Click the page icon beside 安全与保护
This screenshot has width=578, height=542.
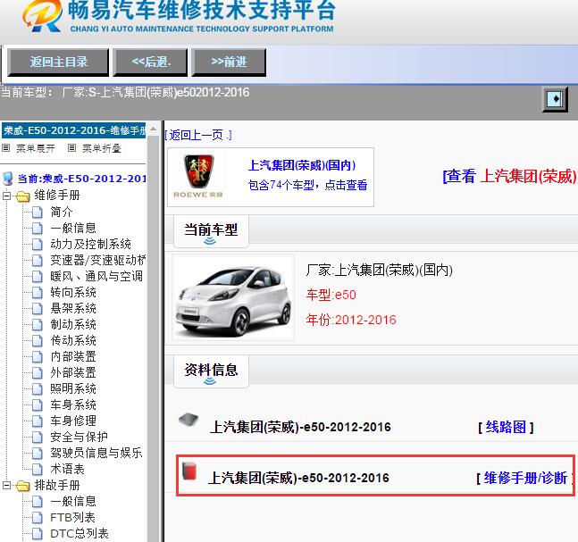point(38,437)
